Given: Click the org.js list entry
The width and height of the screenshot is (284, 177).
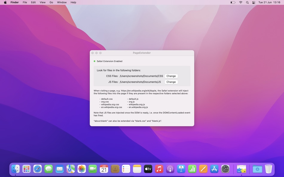Looking at the screenshot, I should tap(132, 102).
